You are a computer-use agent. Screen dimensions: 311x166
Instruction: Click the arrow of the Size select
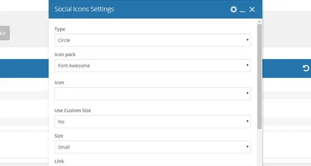click(247, 147)
